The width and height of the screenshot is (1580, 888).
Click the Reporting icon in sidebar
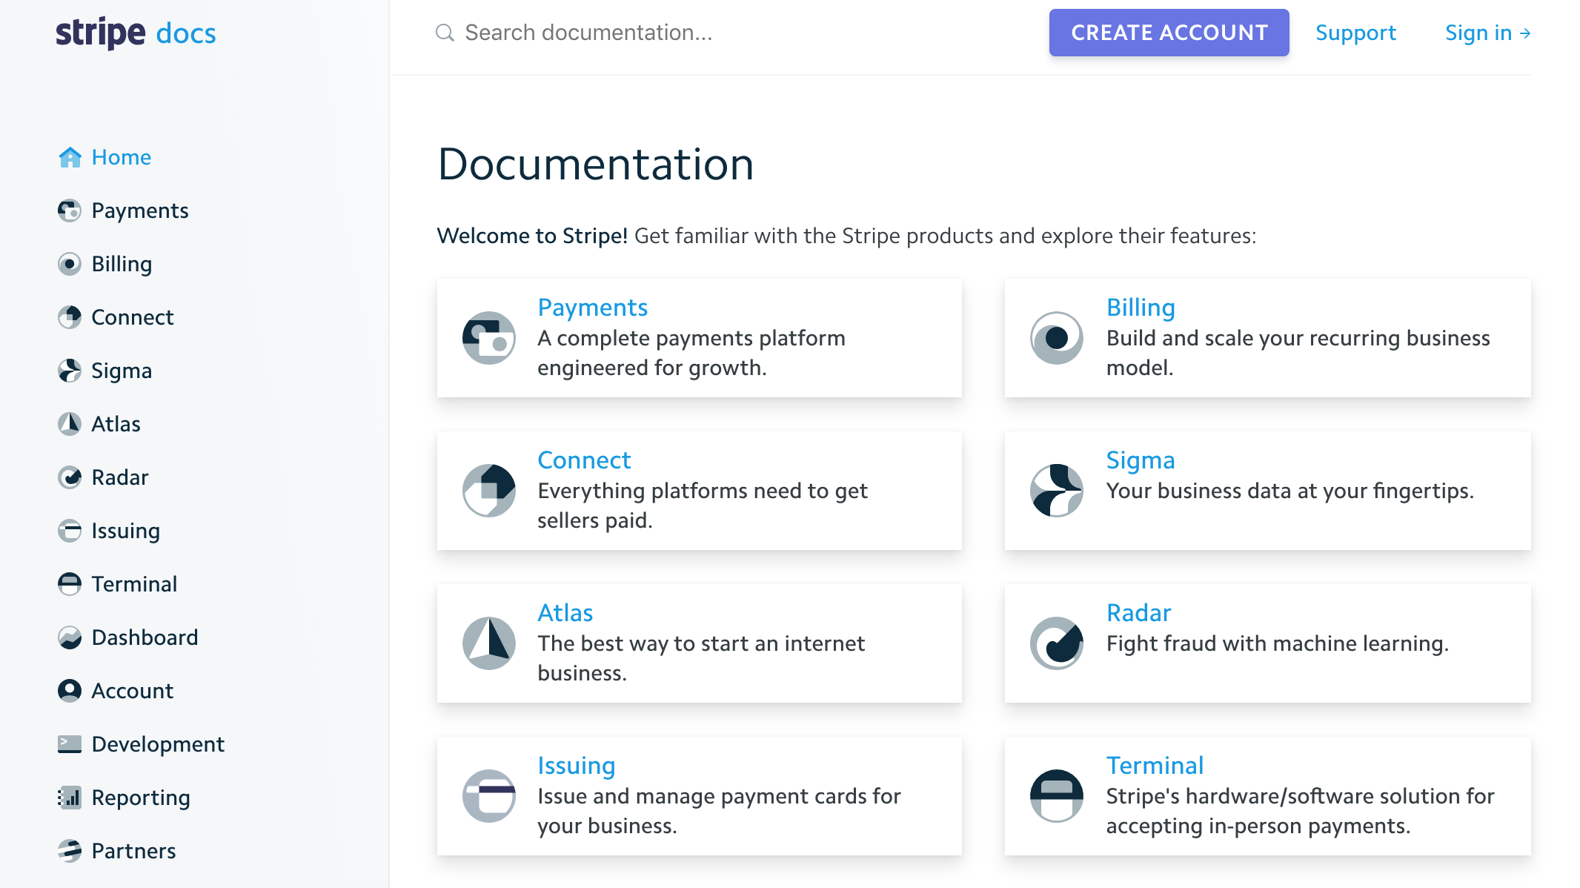[70, 798]
